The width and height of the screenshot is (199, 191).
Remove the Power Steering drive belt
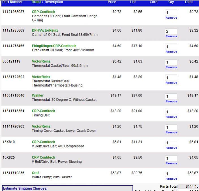pyautogui.click(x=171, y=163)
